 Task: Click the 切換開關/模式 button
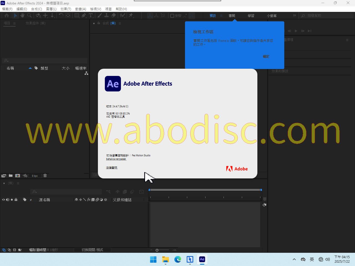pyautogui.click(x=92, y=250)
